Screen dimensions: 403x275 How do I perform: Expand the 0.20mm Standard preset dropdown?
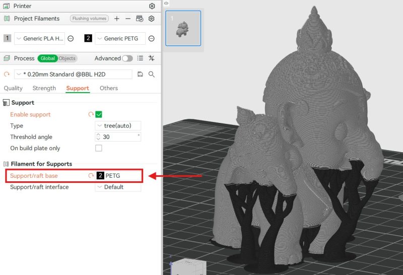(73, 74)
